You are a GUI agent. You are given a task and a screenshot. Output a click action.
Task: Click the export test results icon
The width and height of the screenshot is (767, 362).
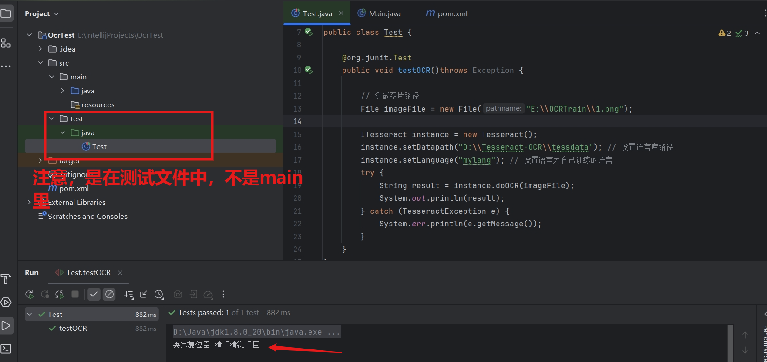tap(193, 294)
